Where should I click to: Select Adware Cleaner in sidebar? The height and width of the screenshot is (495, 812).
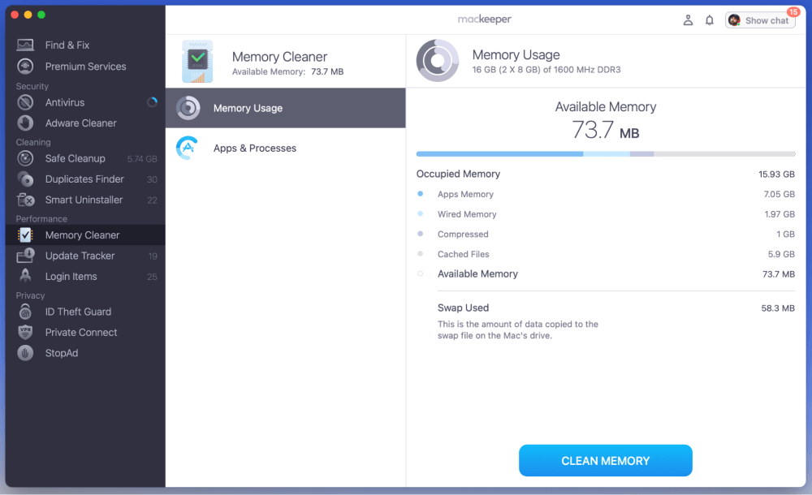[85, 123]
